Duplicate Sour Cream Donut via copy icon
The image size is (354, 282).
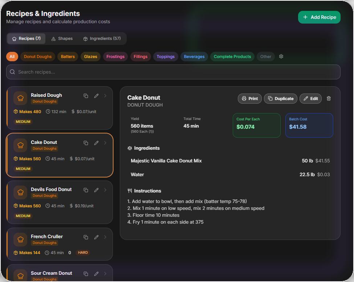click(86, 273)
